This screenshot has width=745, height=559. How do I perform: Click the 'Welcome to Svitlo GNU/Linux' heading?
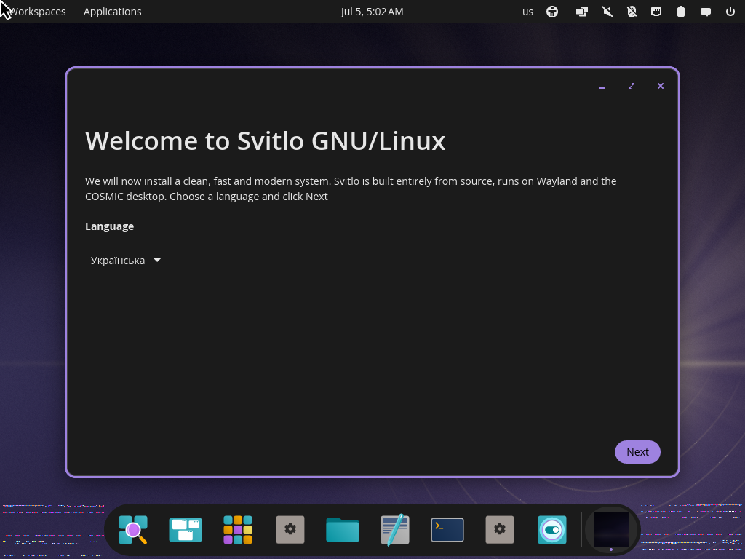click(x=265, y=140)
